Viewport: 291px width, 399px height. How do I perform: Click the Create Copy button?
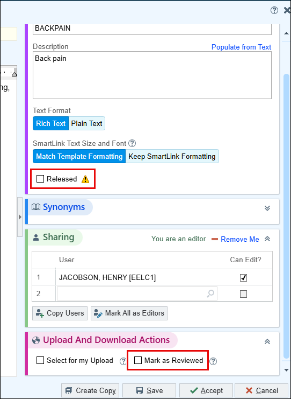pos(90,390)
